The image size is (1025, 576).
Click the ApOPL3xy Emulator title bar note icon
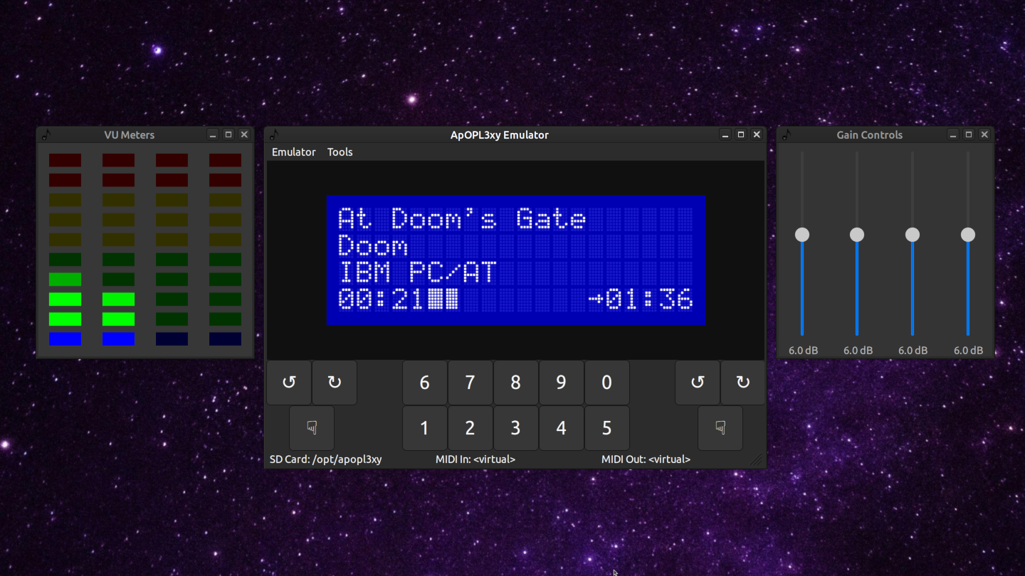tap(274, 134)
